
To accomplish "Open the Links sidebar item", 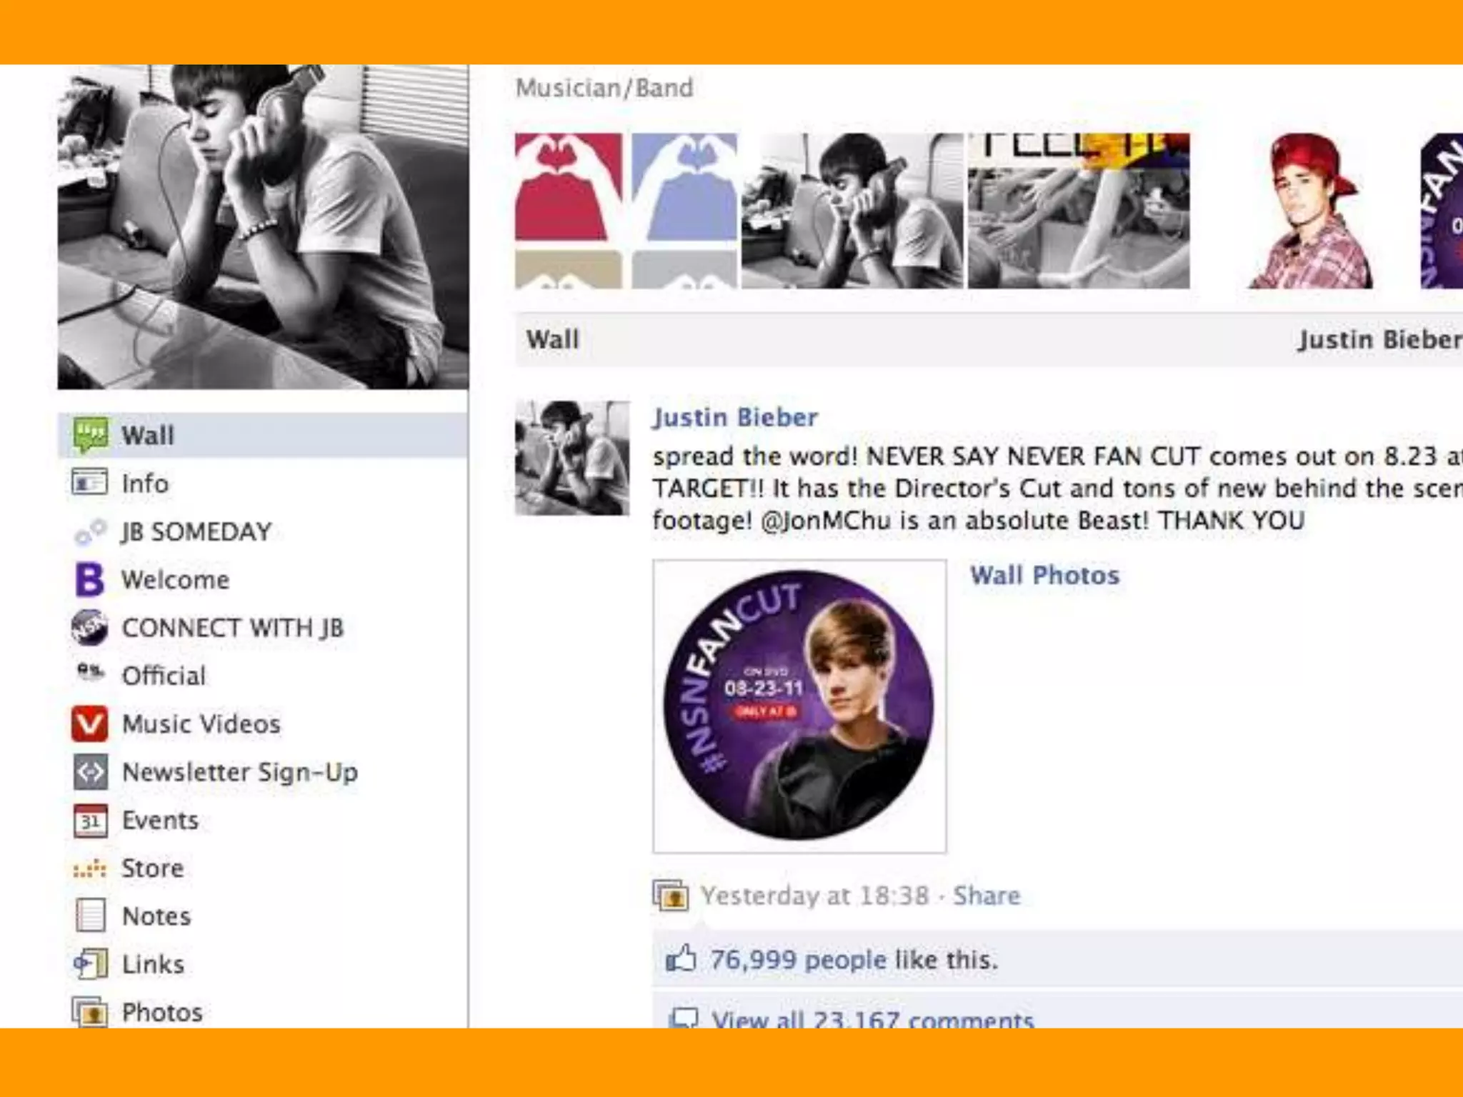I will (x=154, y=964).
